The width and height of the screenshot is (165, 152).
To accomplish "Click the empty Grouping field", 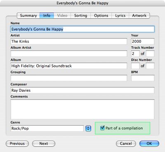I will coord(69,78).
